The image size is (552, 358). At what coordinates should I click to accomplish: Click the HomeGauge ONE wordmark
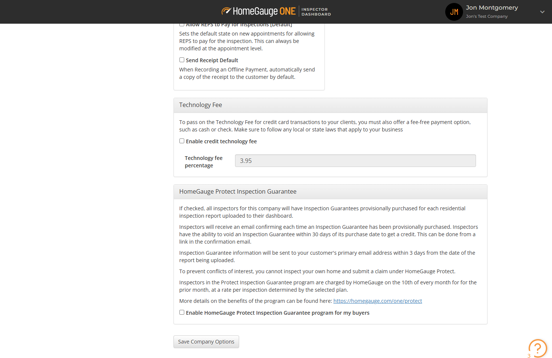coord(264,11)
